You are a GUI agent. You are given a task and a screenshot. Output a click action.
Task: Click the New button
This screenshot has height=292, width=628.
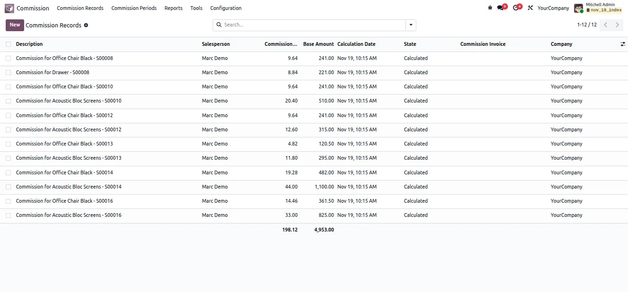pos(15,25)
